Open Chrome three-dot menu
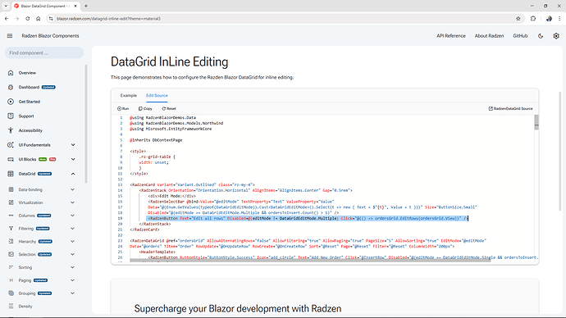 point(559,19)
